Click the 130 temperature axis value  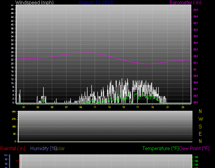pyautogui.click(x=196, y=161)
